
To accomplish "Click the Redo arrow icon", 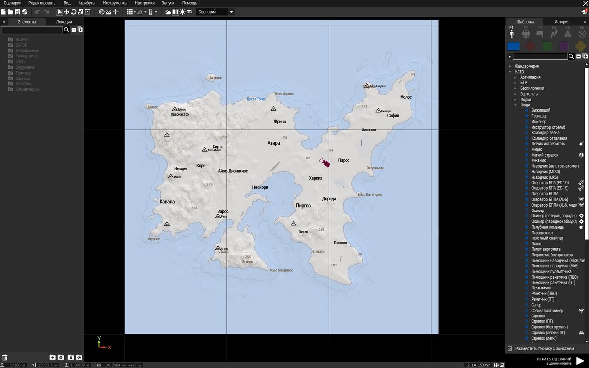I will 46,12.
